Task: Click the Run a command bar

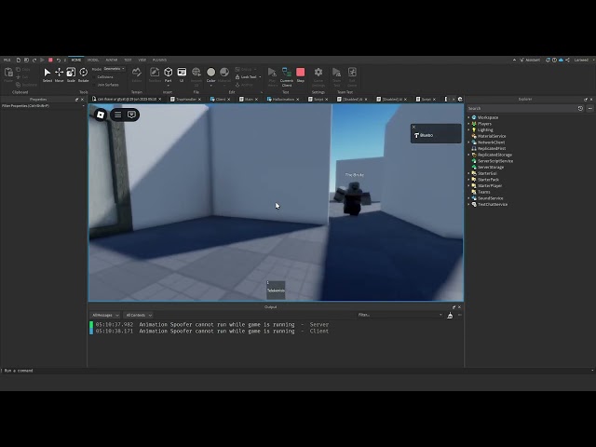Action: pos(296,371)
